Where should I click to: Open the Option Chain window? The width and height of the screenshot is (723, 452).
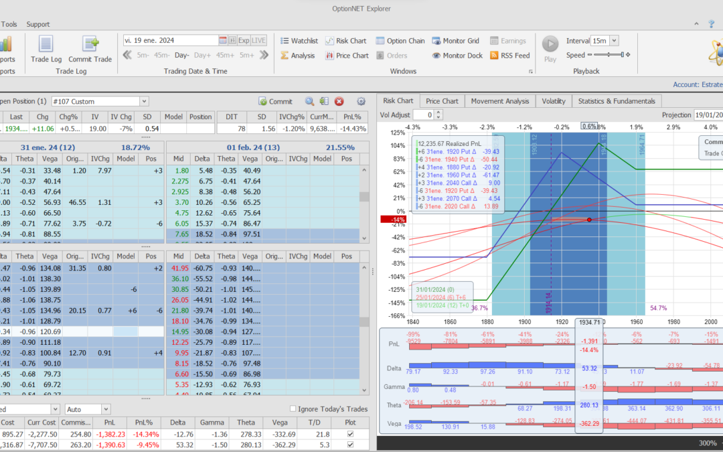(x=400, y=41)
